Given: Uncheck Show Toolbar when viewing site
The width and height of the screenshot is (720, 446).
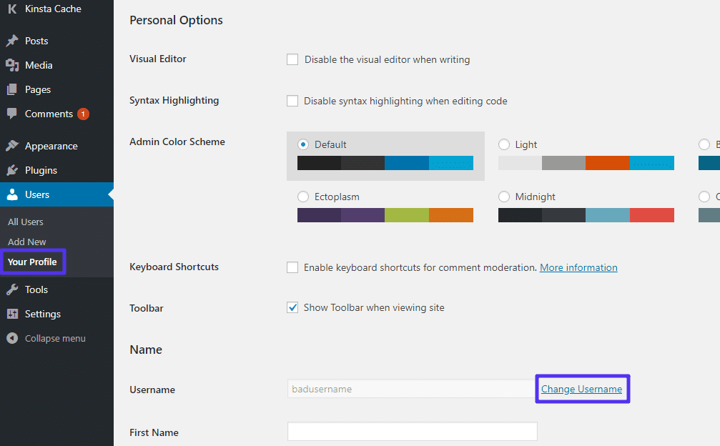Looking at the screenshot, I should 292,307.
